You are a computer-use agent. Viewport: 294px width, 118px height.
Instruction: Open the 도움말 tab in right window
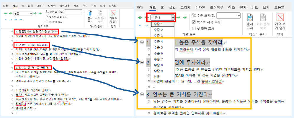point(279,8)
